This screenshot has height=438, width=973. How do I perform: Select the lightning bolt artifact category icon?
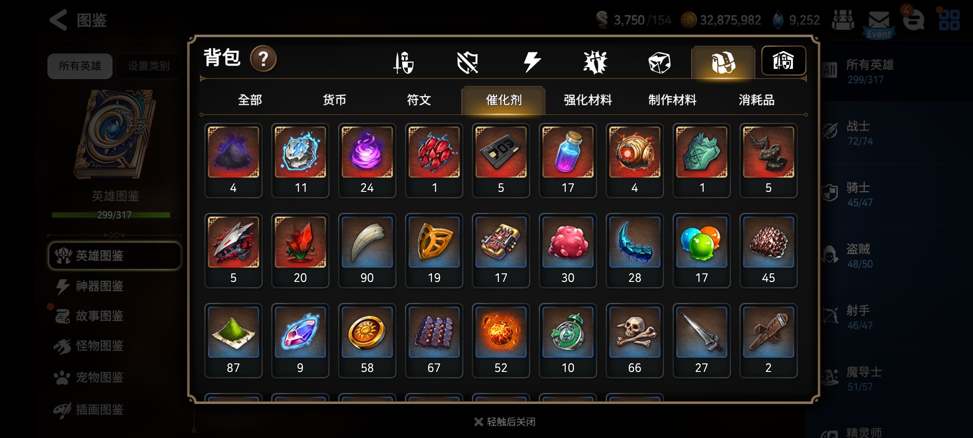[532, 62]
